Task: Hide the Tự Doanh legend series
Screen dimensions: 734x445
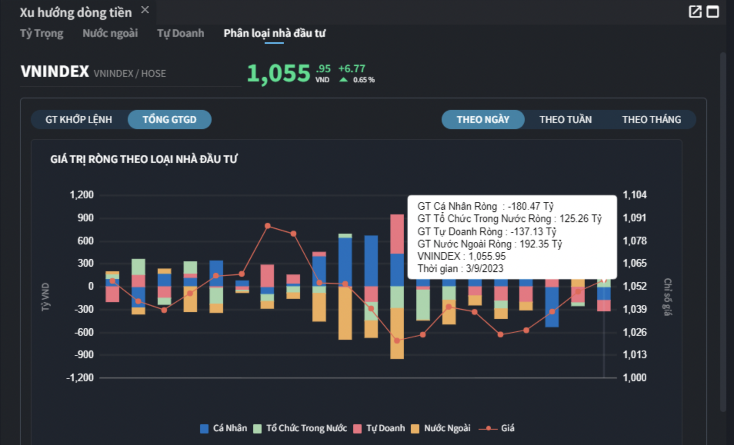Action: click(379, 428)
